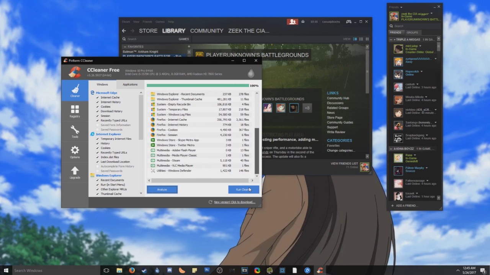This screenshot has width=490, height=275.
Task: Open Firefox from the taskbar
Action: (x=132, y=270)
